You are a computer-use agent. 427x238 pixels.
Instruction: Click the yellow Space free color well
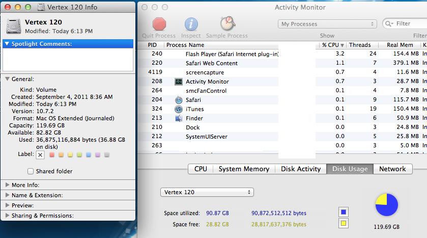[344, 223]
